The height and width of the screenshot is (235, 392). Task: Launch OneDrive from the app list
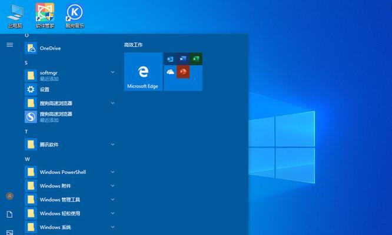click(x=69, y=48)
